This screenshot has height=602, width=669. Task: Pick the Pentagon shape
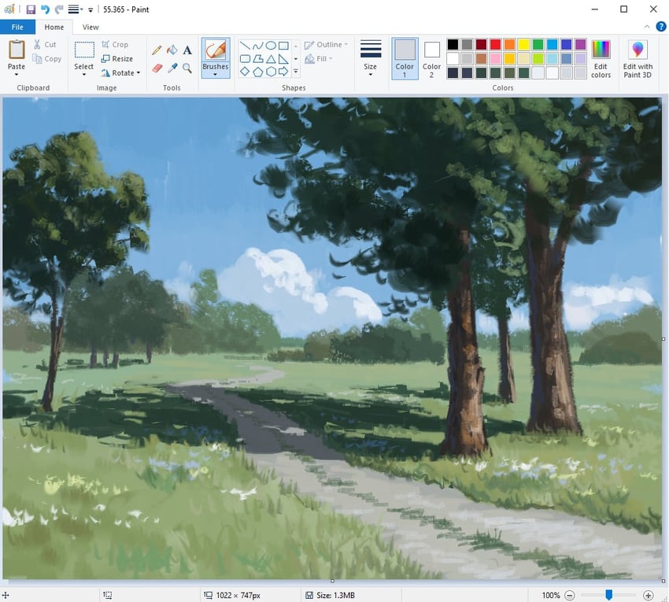click(257, 72)
